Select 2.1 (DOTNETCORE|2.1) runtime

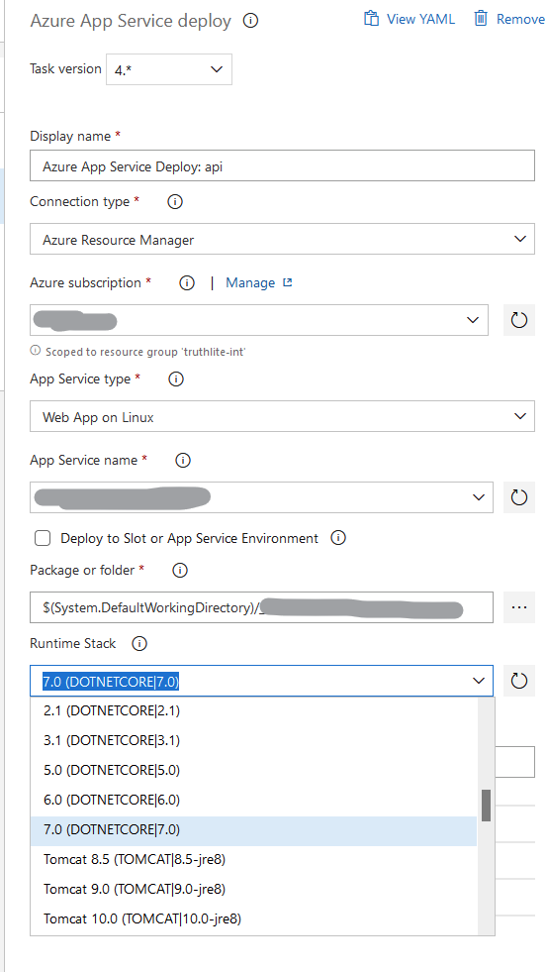[x=253, y=711]
